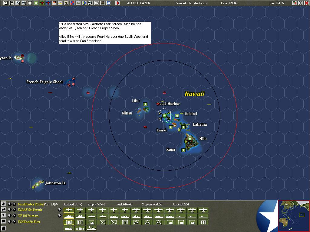Click the double yellow ships toolbar icon

pyautogui.click(x=66, y=3)
